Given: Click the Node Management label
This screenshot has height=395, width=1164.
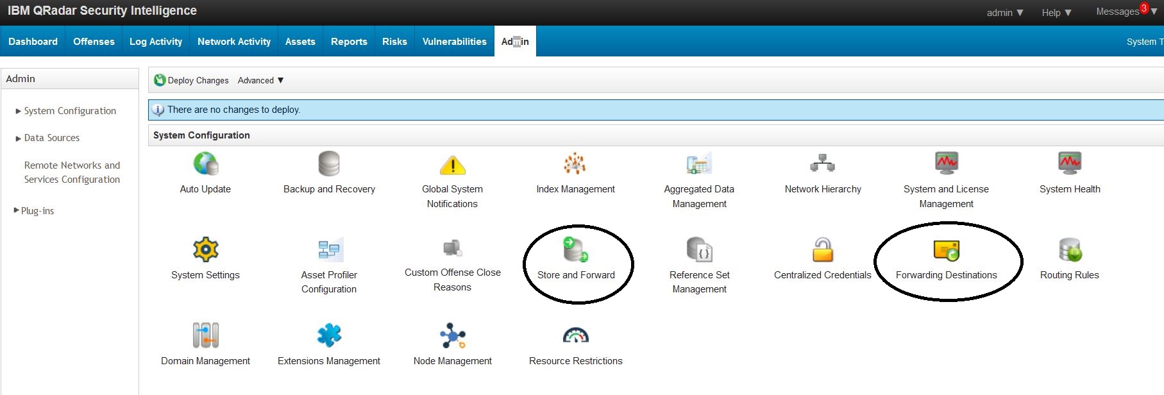Looking at the screenshot, I should coord(453,361).
